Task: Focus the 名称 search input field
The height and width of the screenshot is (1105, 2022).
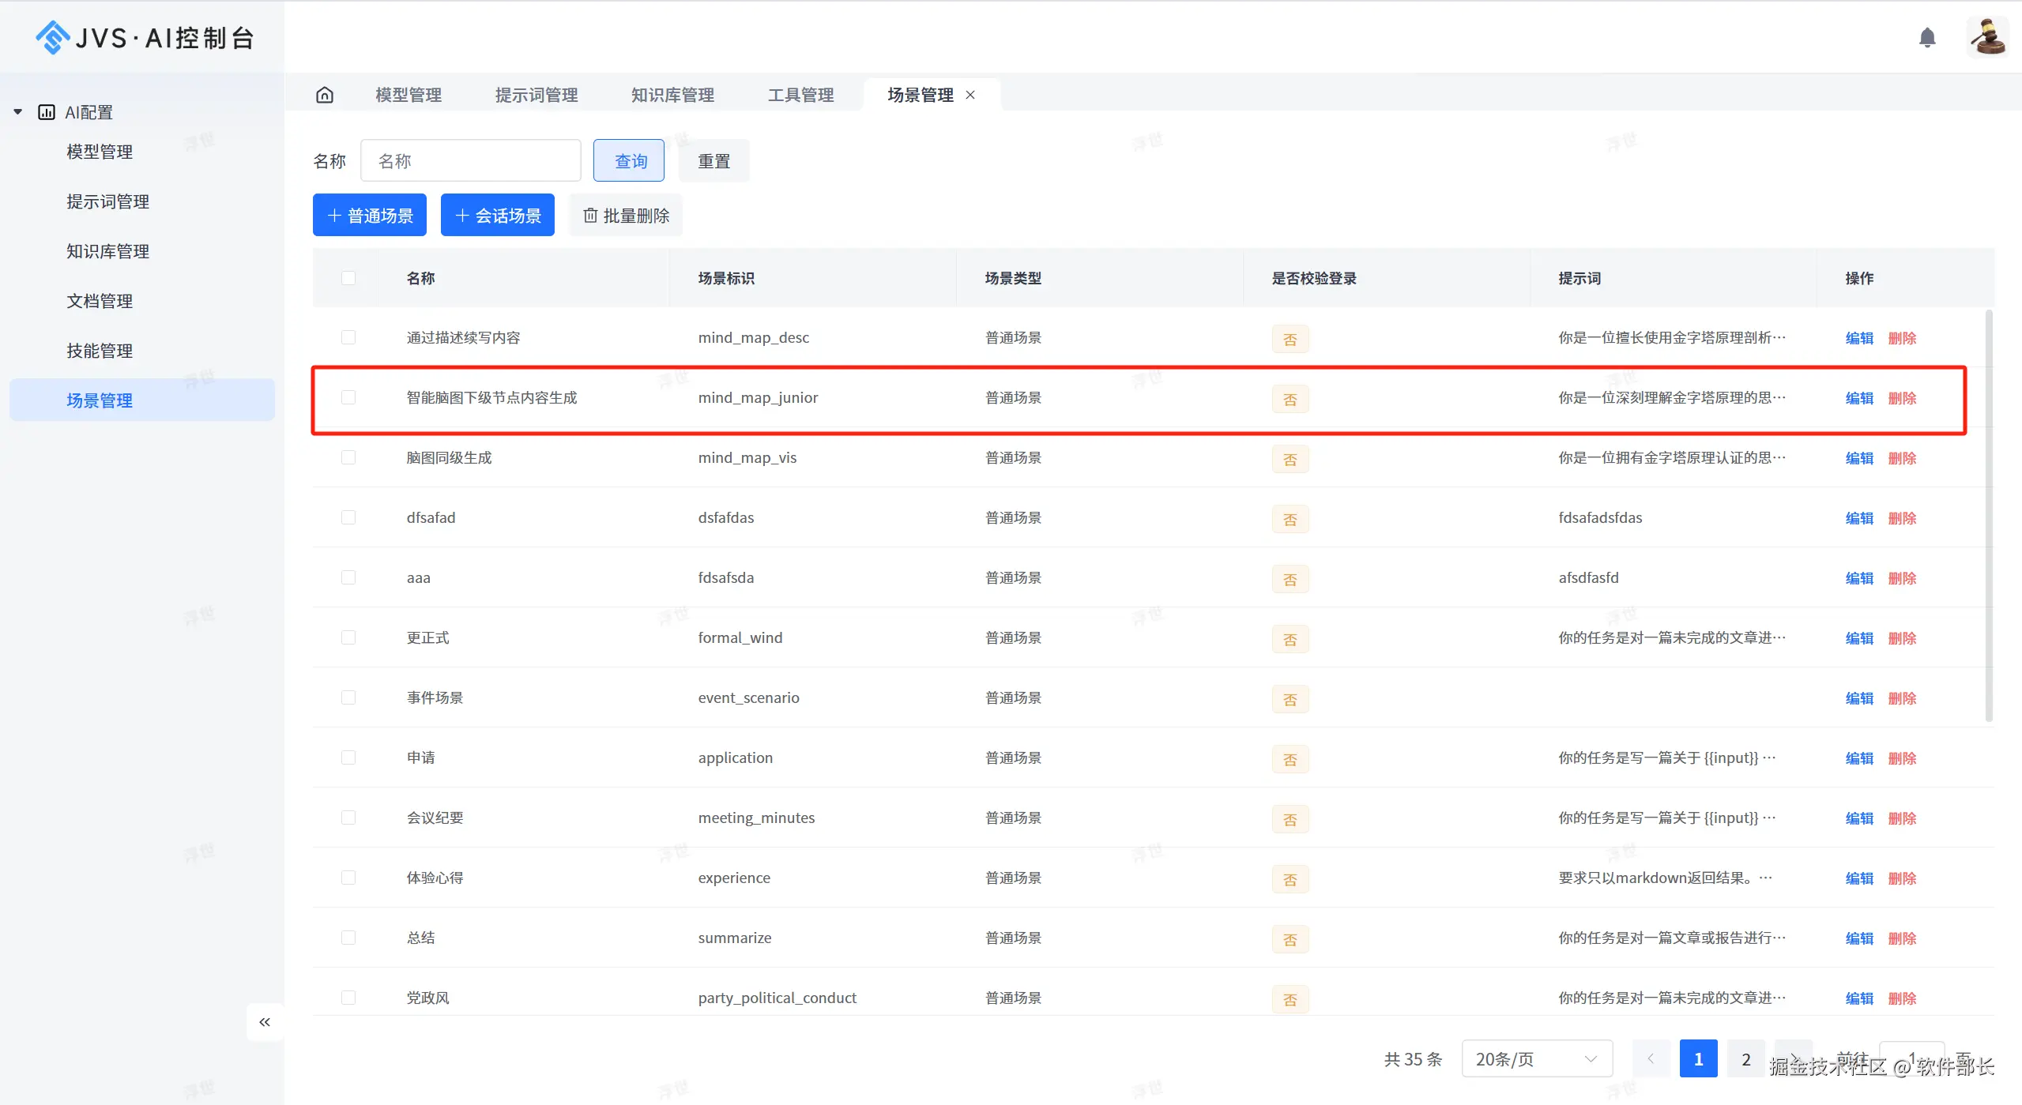Action: click(x=471, y=161)
